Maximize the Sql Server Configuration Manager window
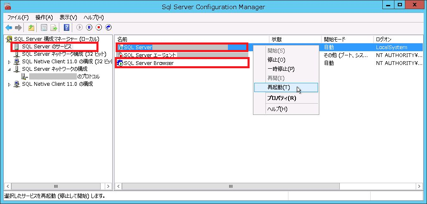 coord(400,5)
